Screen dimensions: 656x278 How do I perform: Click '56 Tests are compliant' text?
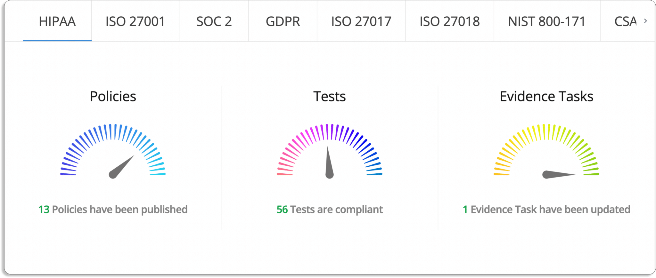[330, 210]
